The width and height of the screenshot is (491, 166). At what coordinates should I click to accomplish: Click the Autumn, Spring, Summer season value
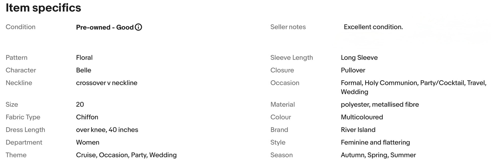[x=378, y=155]
